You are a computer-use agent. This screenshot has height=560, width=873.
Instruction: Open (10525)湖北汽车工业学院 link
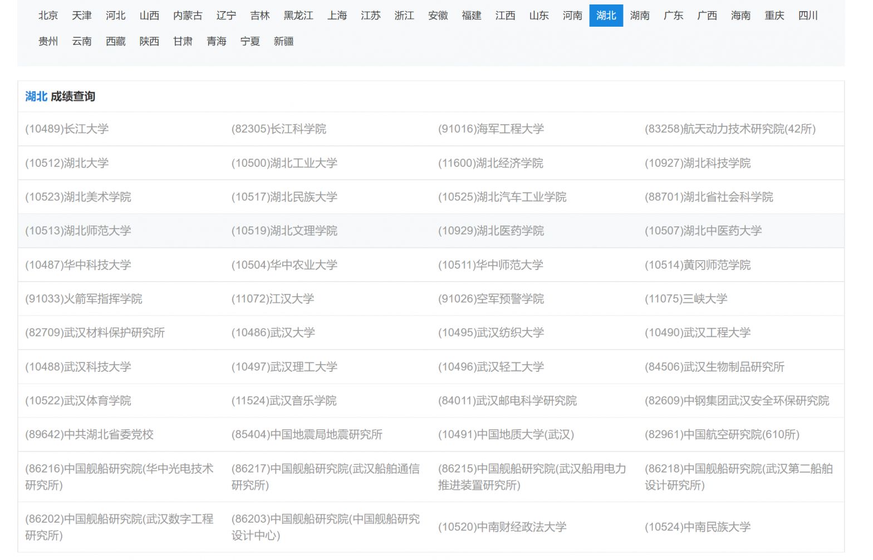(x=502, y=197)
